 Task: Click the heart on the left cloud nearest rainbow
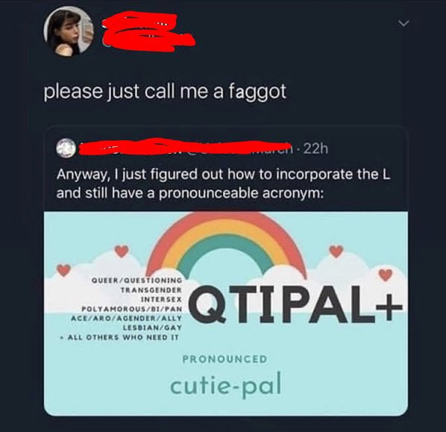pos(122,251)
